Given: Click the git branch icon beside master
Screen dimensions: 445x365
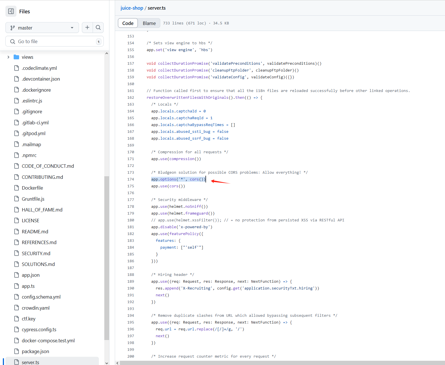Looking at the screenshot, I should (x=13, y=28).
